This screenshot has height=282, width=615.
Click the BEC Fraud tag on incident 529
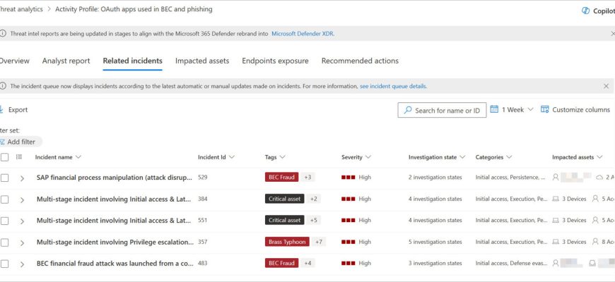[x=281, y=177]
